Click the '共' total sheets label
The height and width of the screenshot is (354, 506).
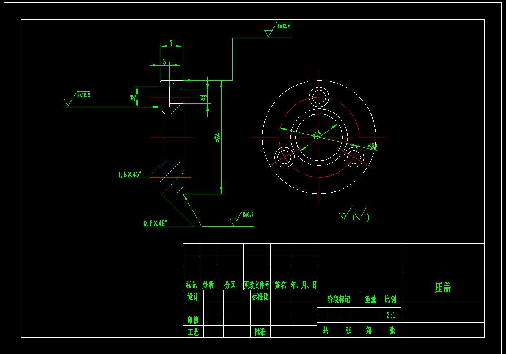click(325, 330)
